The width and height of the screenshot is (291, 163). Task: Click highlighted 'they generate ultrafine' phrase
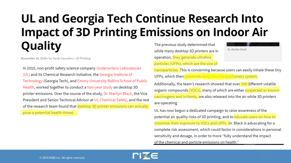click(192, 57)
